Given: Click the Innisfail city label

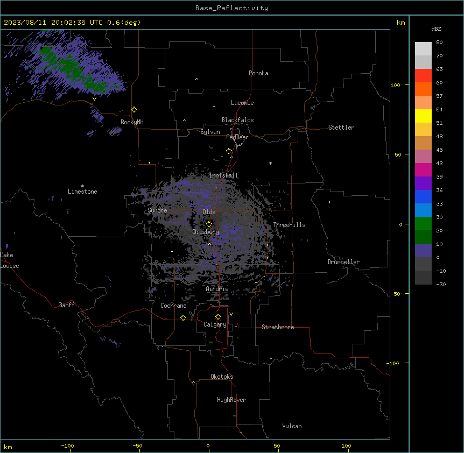Looking at the screenshot, I should tap(223, 175).
